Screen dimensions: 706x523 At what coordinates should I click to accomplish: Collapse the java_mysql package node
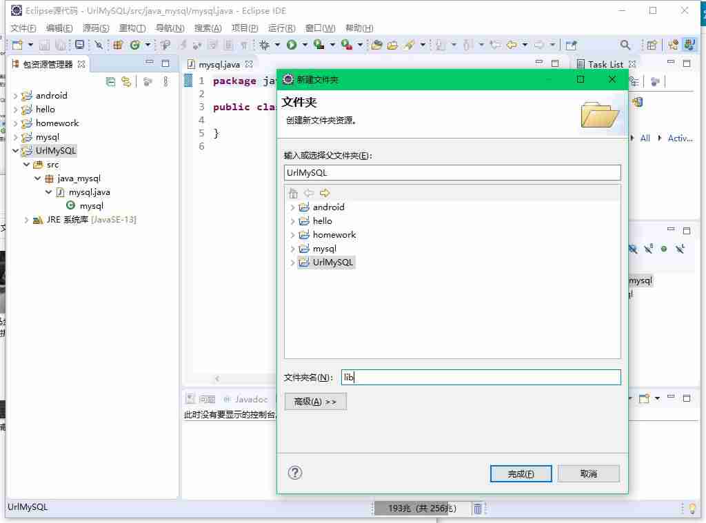(x=37, y=178)
